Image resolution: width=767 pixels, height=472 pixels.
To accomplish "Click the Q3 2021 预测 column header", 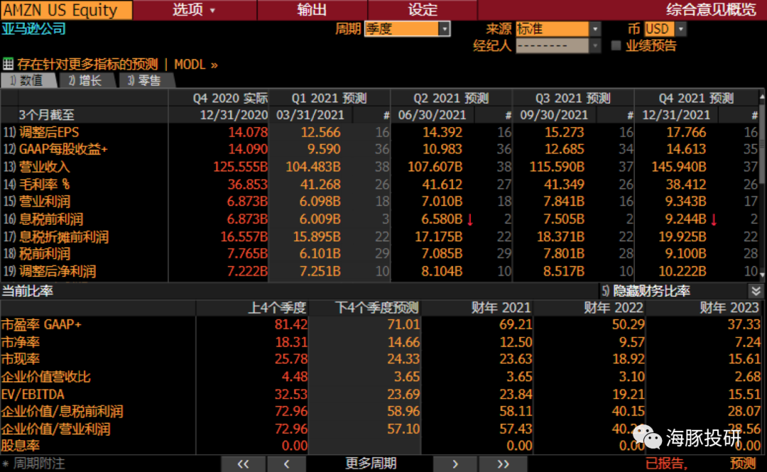I will (x=573, y=98).
